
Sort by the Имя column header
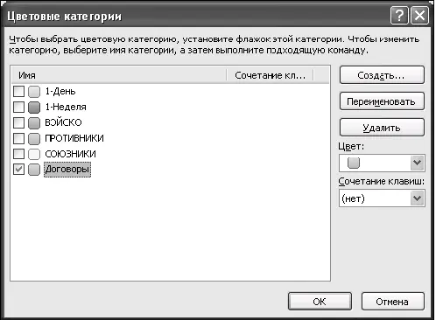[119, 75]
